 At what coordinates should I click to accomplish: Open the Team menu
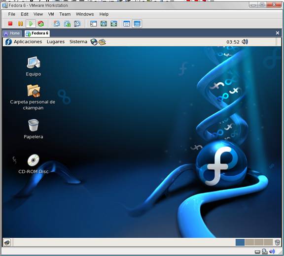tap(65, 14)
